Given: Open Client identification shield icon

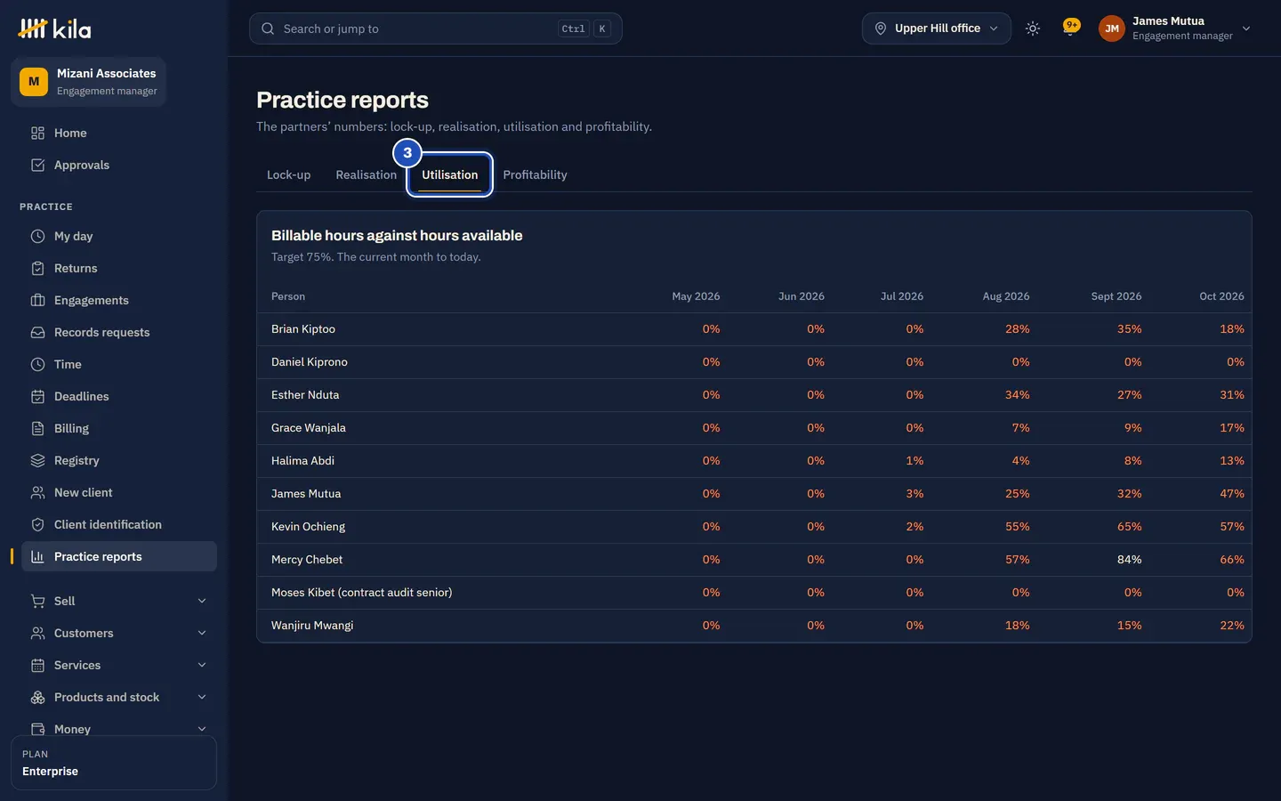Looking at the screenshot, I should [37, 524].
